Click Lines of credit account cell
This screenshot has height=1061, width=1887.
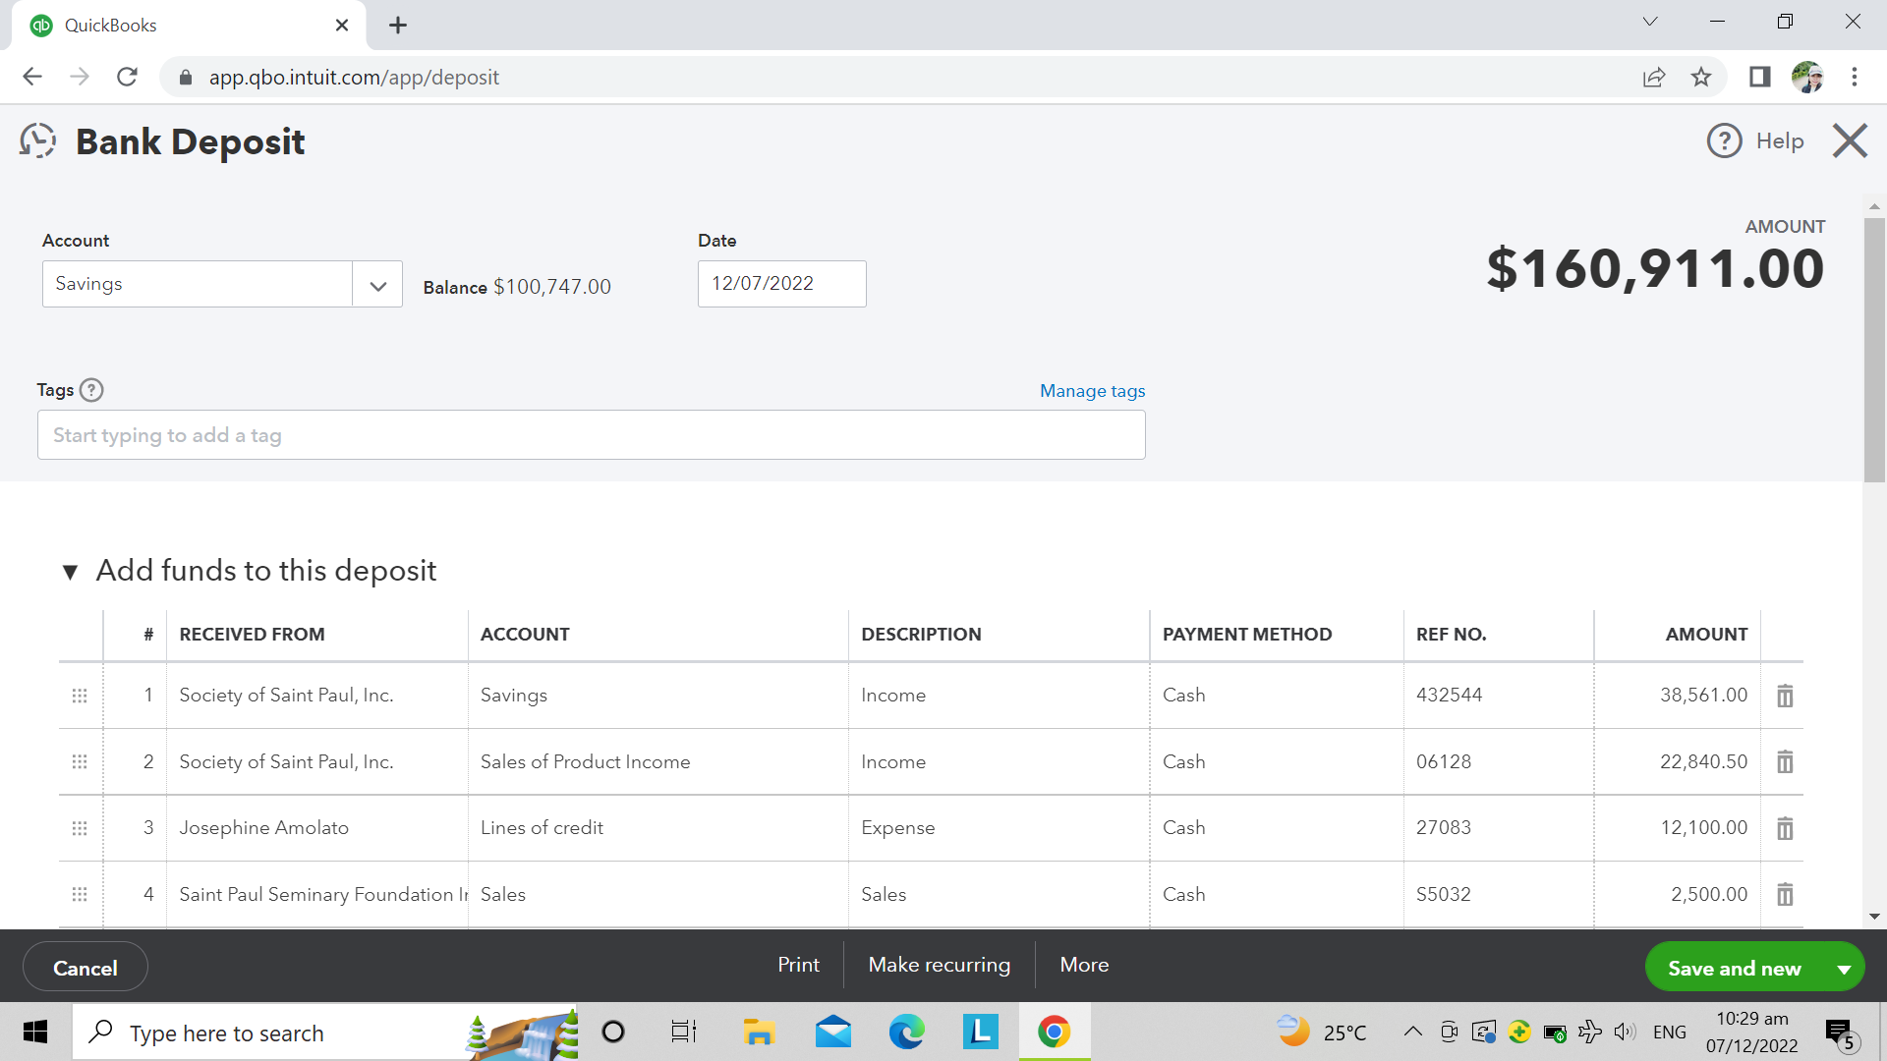658,828
